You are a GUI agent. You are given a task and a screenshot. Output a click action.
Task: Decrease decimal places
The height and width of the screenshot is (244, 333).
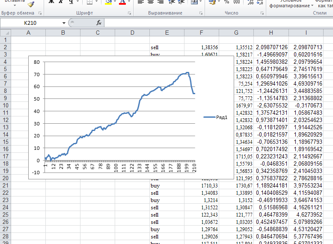point(260,2)
